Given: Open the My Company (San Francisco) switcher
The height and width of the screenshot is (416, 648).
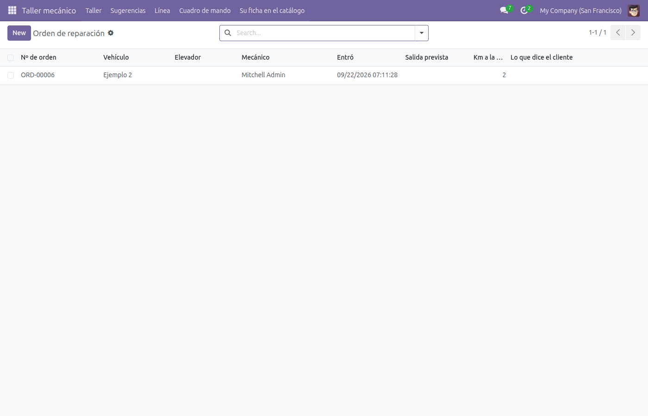Looking at the screenshot, I should coord(580,11).
